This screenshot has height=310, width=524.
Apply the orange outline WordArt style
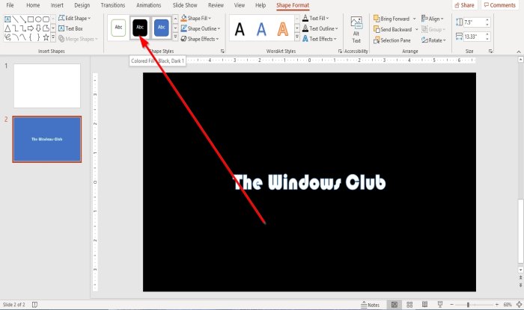click(x=283, y=29)
